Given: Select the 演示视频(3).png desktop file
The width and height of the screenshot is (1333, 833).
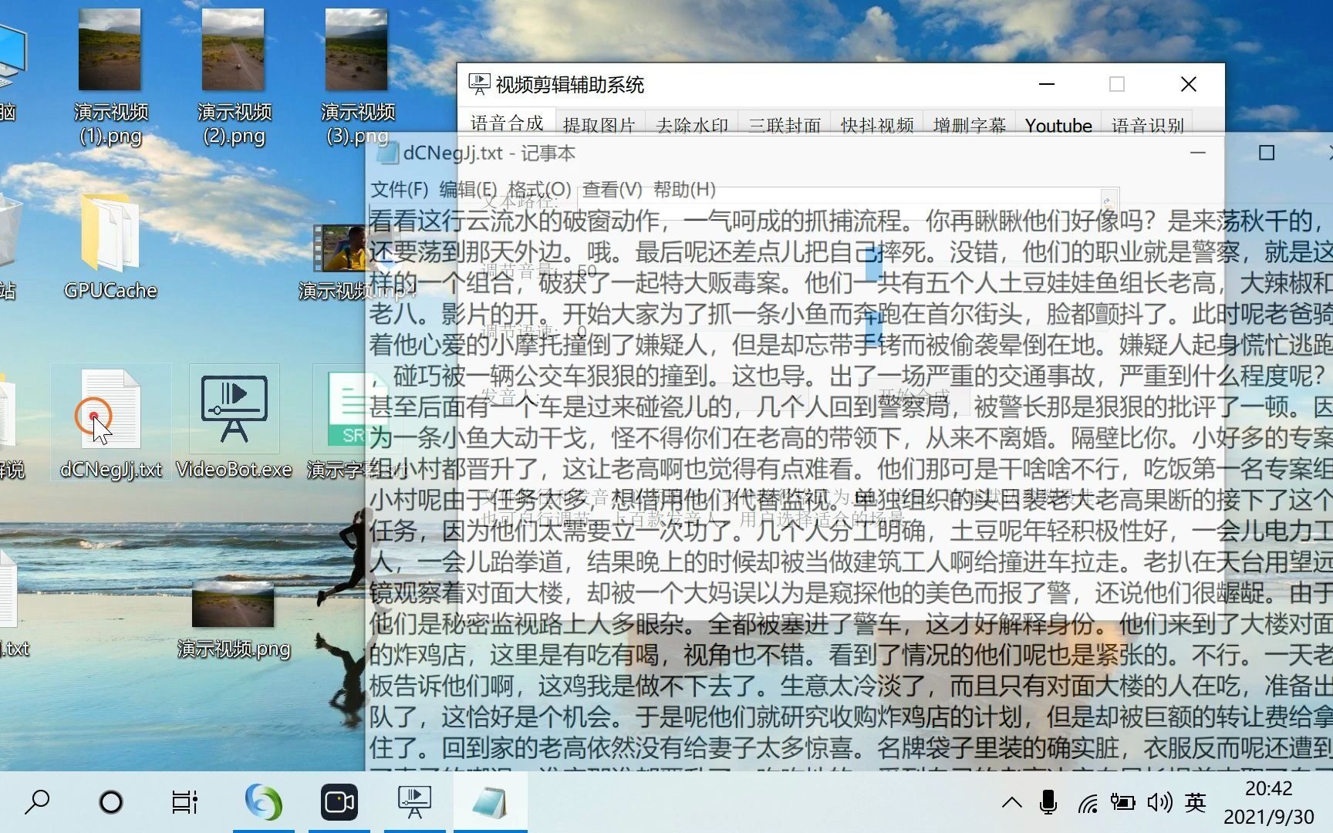Looking at the screenshot, I should point(357,77).
